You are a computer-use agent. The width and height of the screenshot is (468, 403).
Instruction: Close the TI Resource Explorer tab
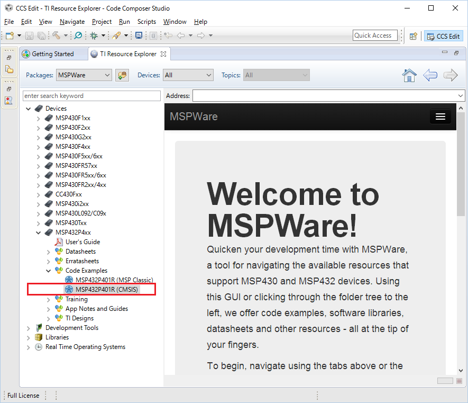tap(163, 54)
